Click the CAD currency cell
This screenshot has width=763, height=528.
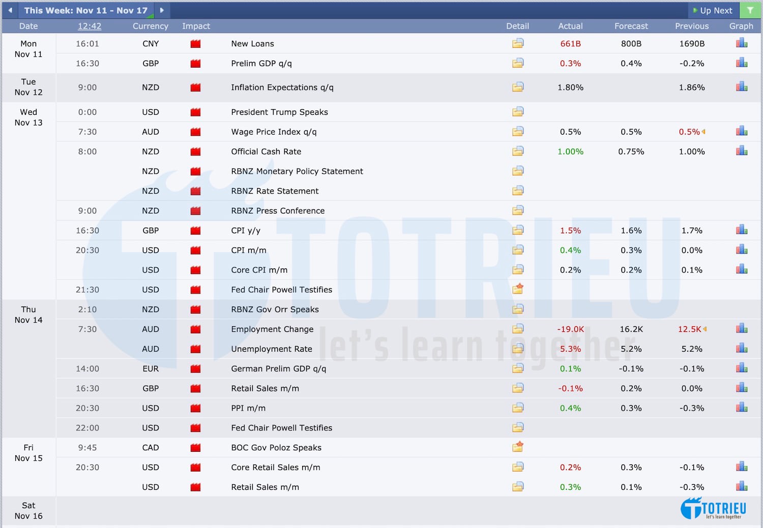click(x=151, y=448)
